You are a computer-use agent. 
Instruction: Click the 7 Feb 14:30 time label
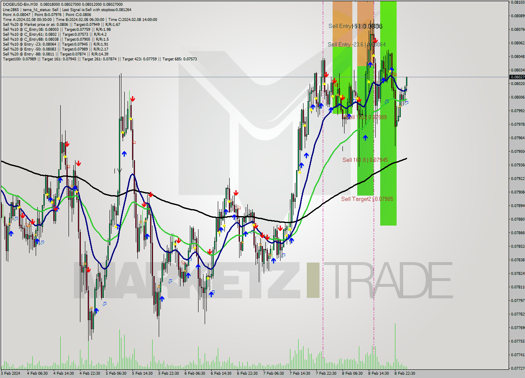coord(299,373)
